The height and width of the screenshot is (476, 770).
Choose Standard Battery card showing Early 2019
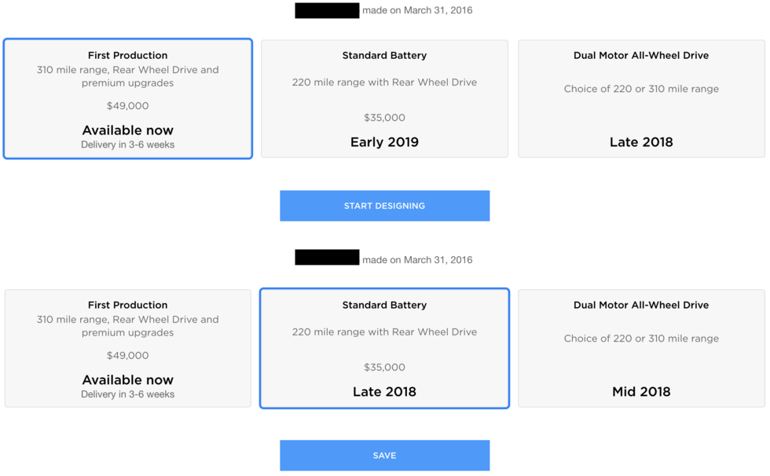click(x=384, y=98)
